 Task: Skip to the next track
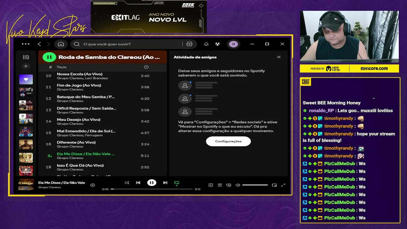coord(165,183)
